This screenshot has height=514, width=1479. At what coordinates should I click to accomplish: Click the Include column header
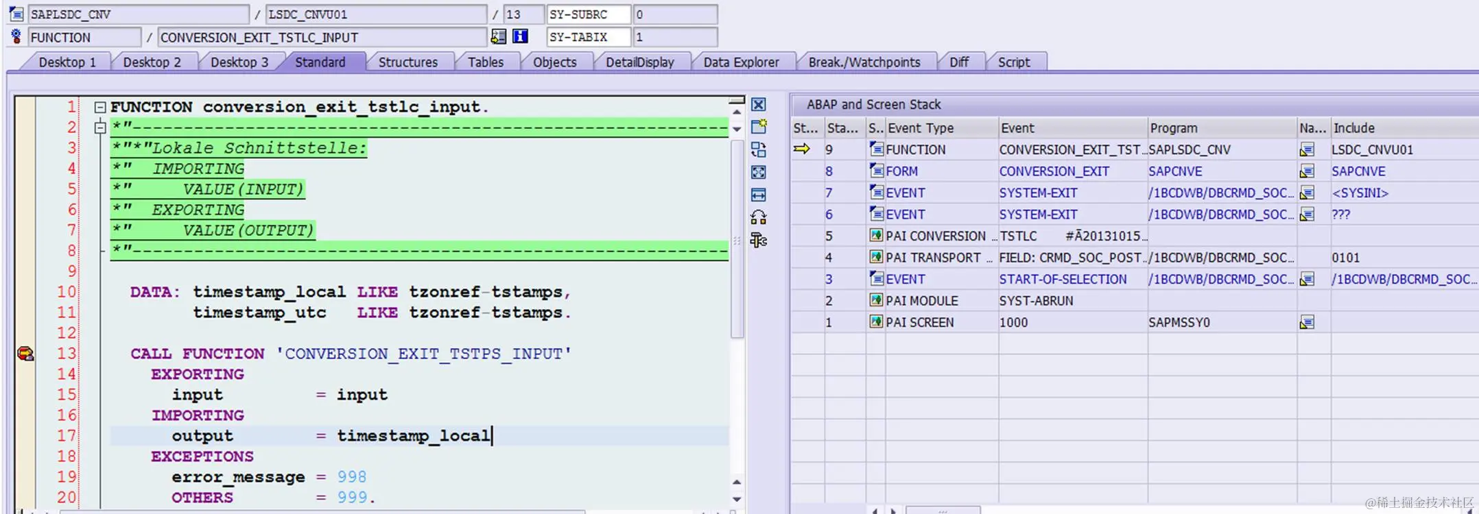tap(1404, 128)
